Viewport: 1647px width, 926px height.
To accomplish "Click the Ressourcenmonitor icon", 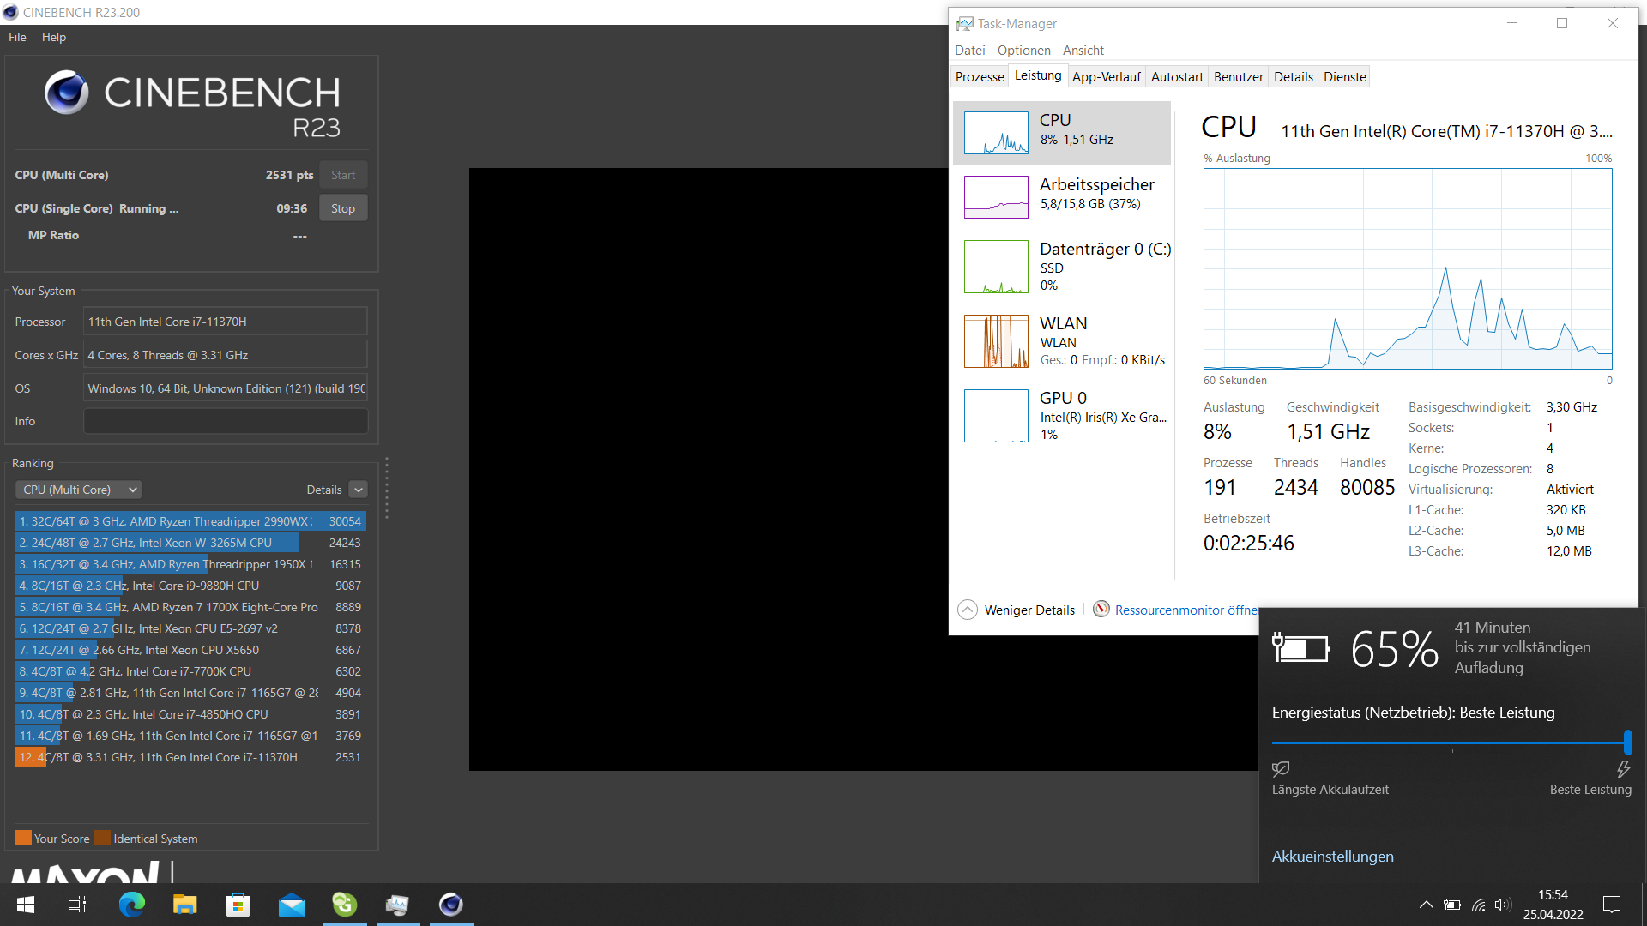I will tap(1101, 609).
